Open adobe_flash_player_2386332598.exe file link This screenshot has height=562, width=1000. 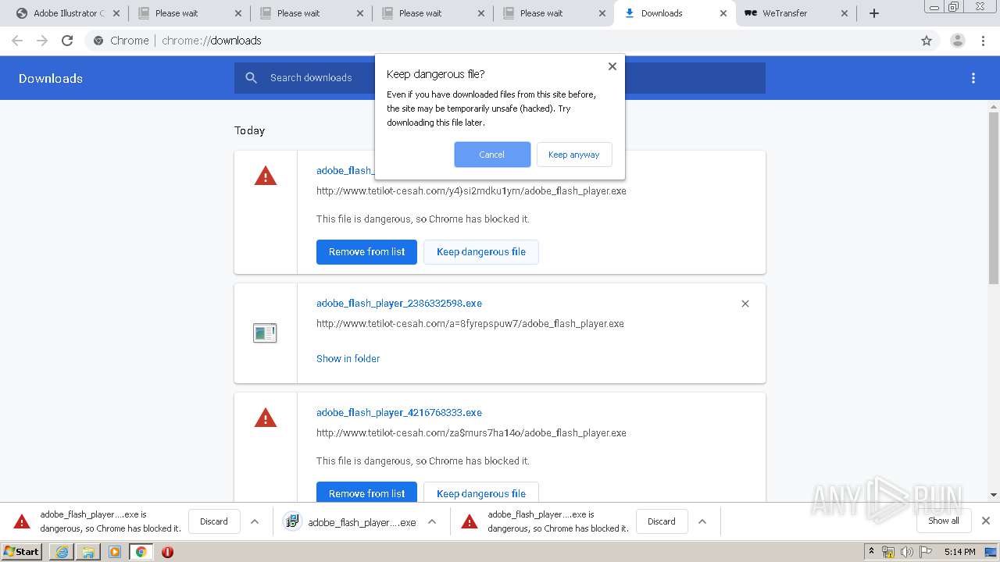pos(399,304)
